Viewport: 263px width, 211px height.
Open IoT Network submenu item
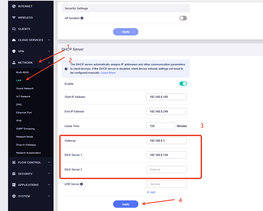click(23, 96)
